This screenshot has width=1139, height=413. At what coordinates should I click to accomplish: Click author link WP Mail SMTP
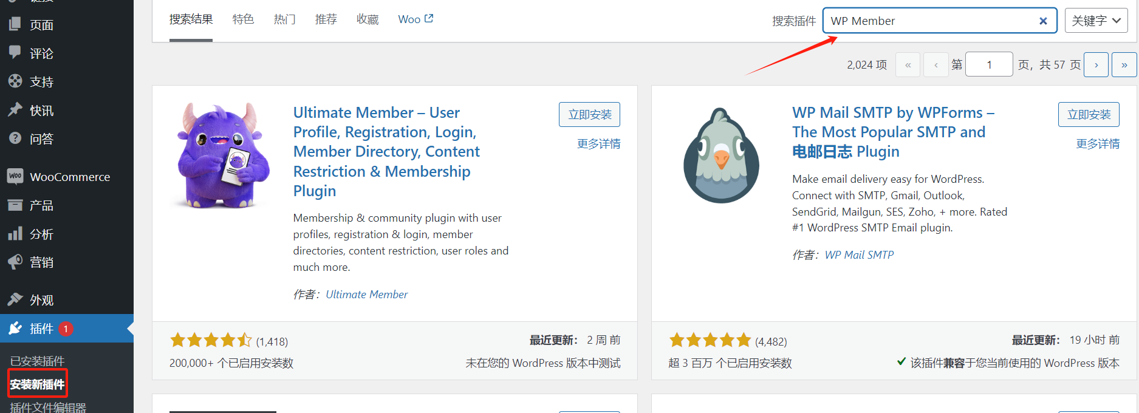point(859,255)
